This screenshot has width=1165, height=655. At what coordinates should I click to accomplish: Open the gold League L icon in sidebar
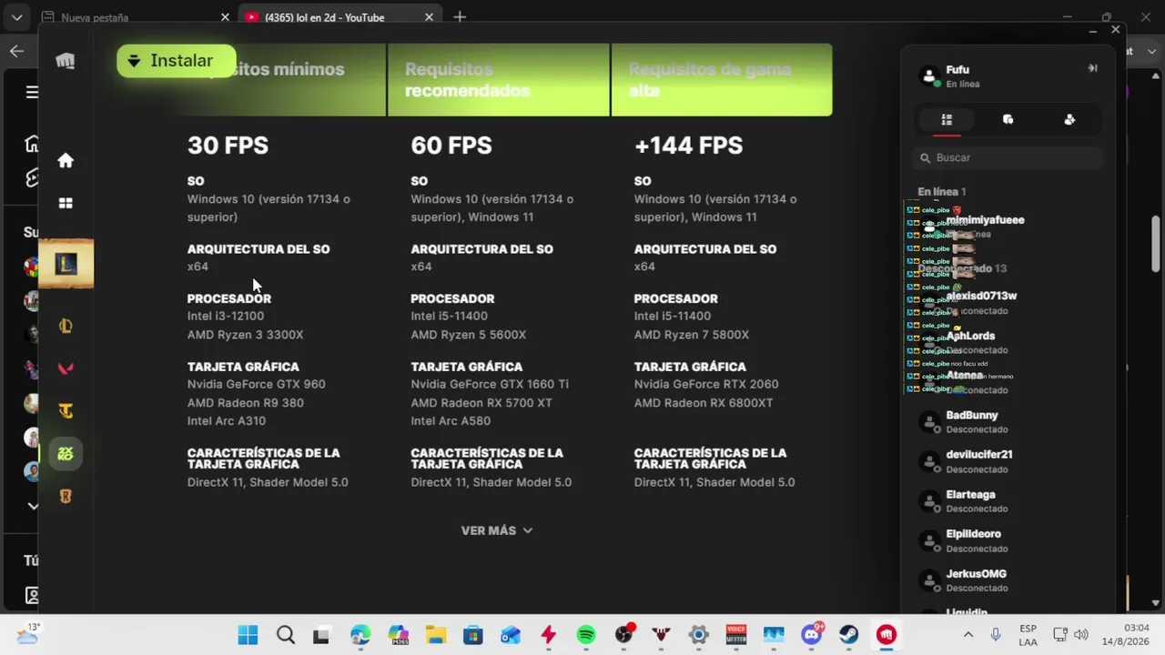tap(66, 327)
